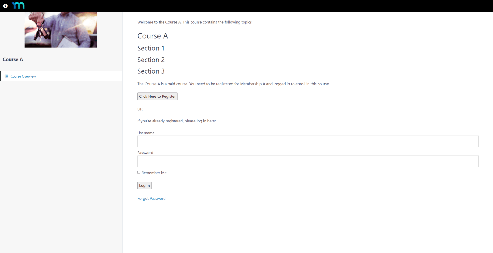
Task: Click the back arrow icon in top bar
Action: click(5, 6)
